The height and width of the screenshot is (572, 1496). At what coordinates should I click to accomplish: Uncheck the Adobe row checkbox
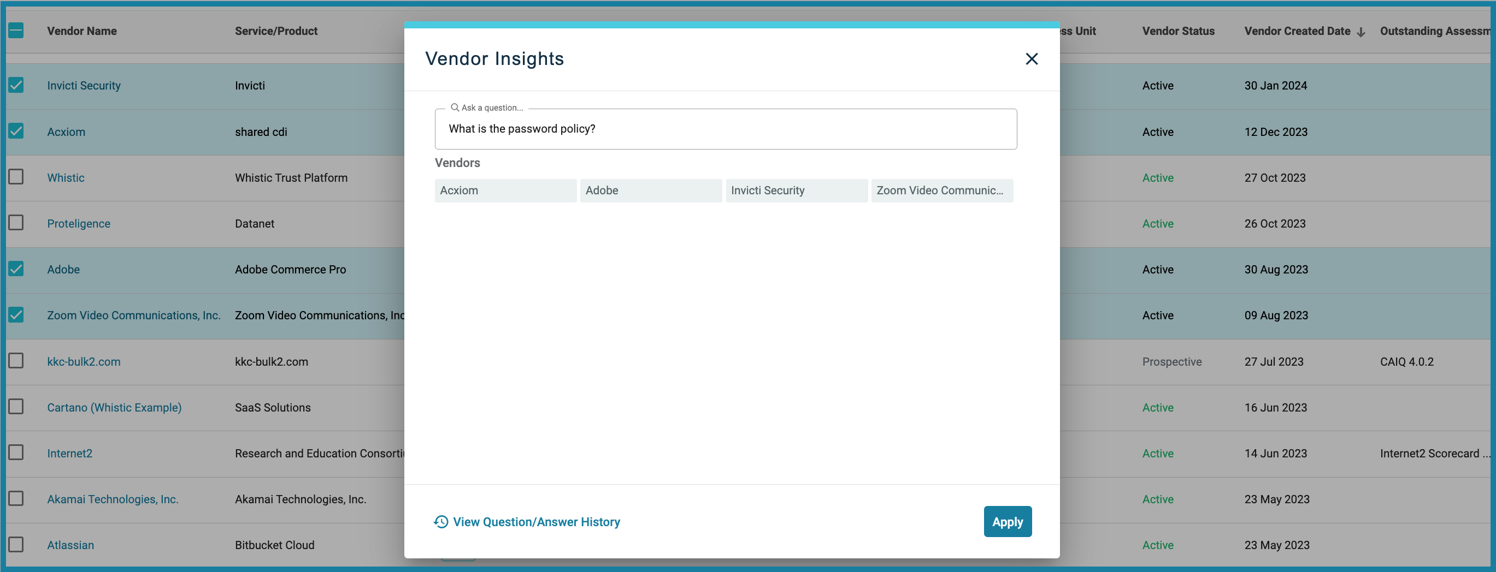16,269
